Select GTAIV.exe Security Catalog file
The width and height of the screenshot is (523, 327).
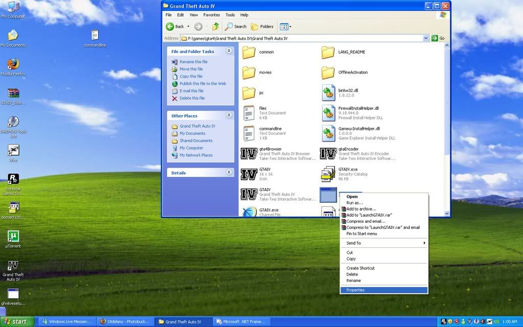point(344,174)
